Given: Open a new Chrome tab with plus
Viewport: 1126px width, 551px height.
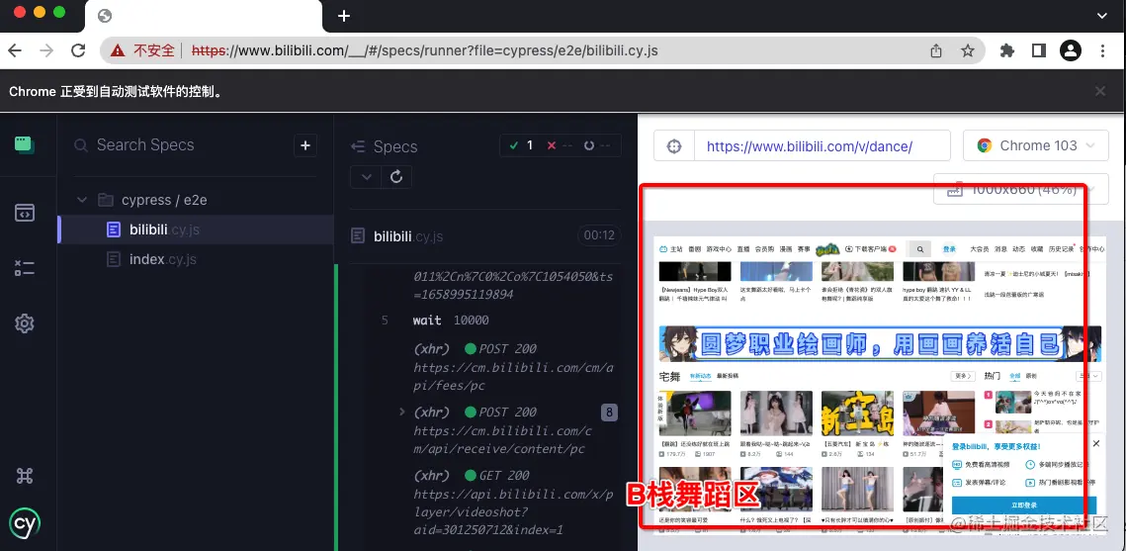Looking at the screenshot, I should pos(344,16).
